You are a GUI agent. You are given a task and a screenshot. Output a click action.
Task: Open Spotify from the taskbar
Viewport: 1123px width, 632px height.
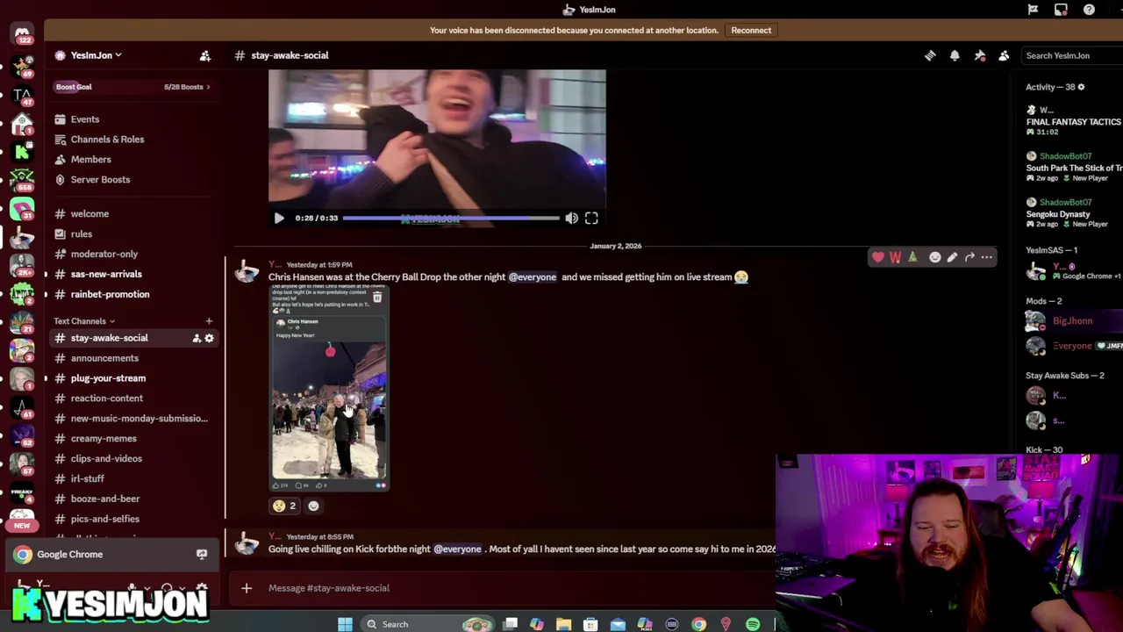[753, 624]
